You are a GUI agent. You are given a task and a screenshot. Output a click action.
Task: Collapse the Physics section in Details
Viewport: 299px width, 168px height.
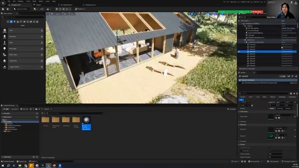tap(239, 145)
